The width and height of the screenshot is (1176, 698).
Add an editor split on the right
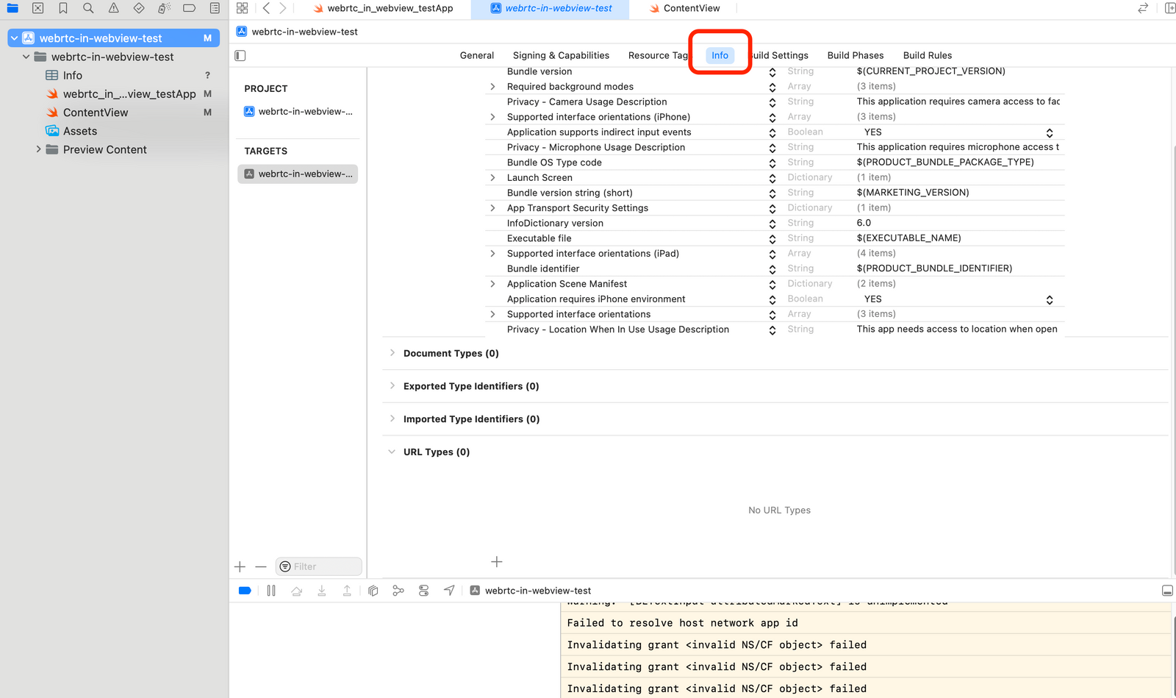point(1169,8)
